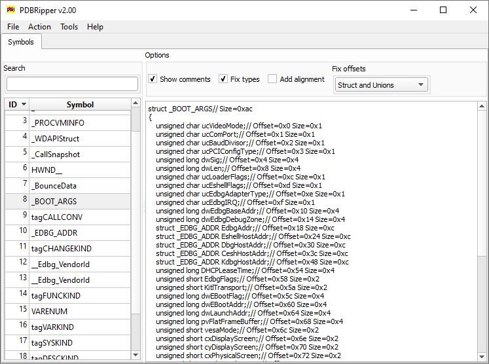Open the Tools menu
489x364 pixels.
(x=69, y=27)
